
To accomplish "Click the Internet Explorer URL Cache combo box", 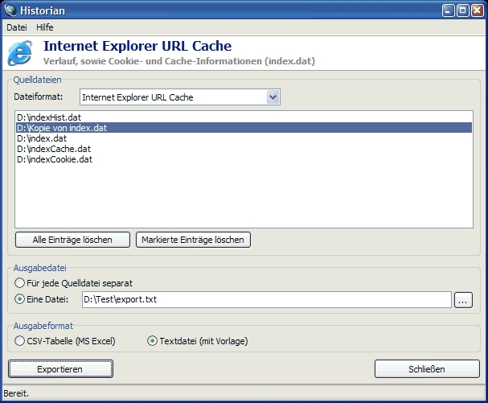I will click(173, 97).
